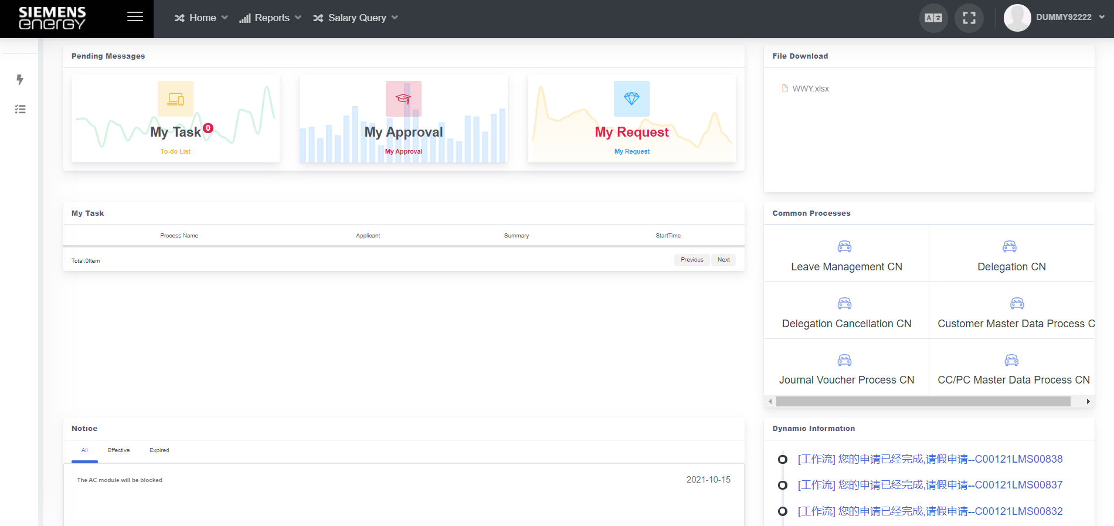Screen dimensions: 1114x526
Task: Click the Journal Voucher Process CN car icon
Action: [x=844, y=360]
